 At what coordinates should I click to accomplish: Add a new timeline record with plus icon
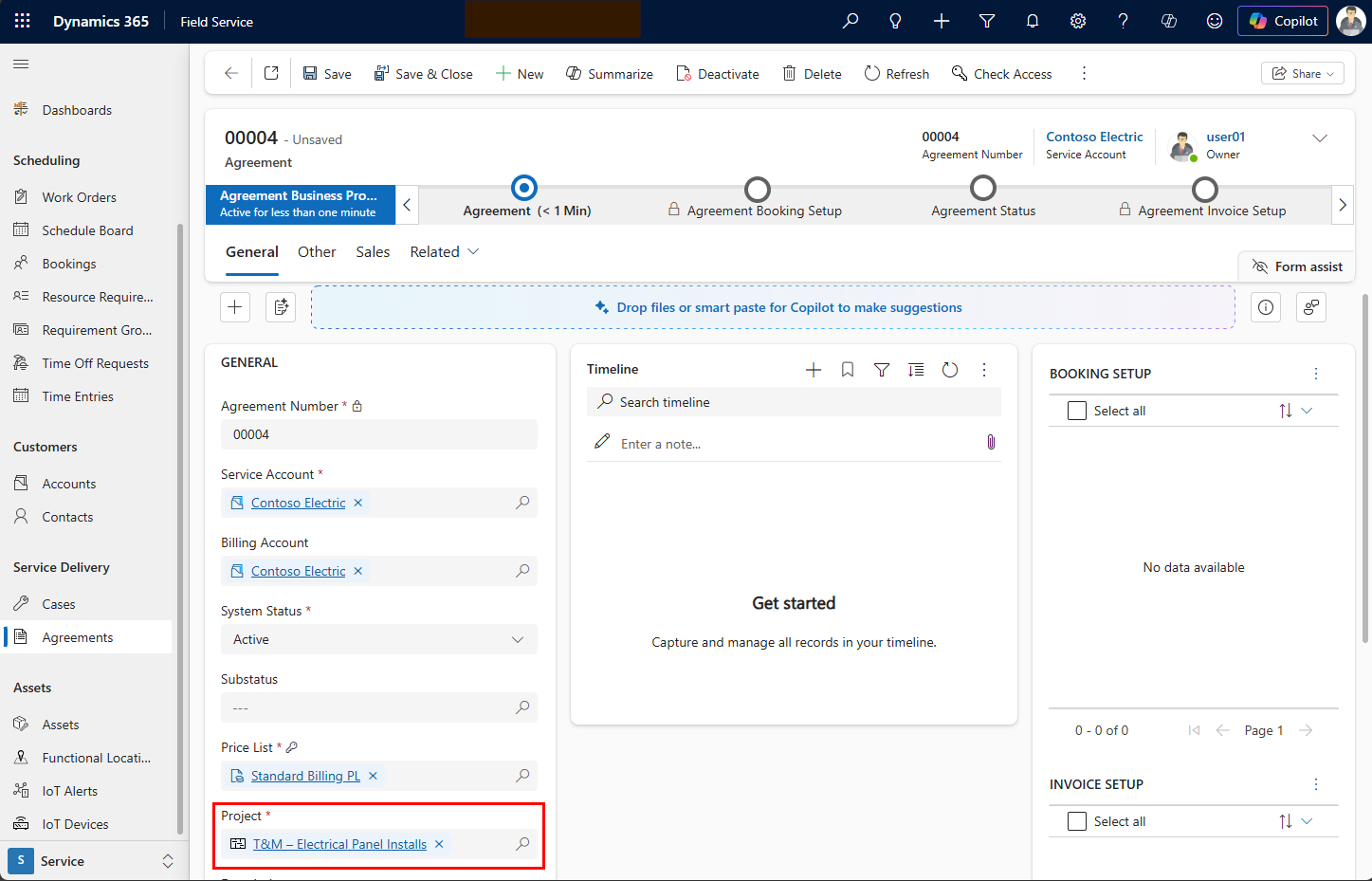tap(813, 369)
